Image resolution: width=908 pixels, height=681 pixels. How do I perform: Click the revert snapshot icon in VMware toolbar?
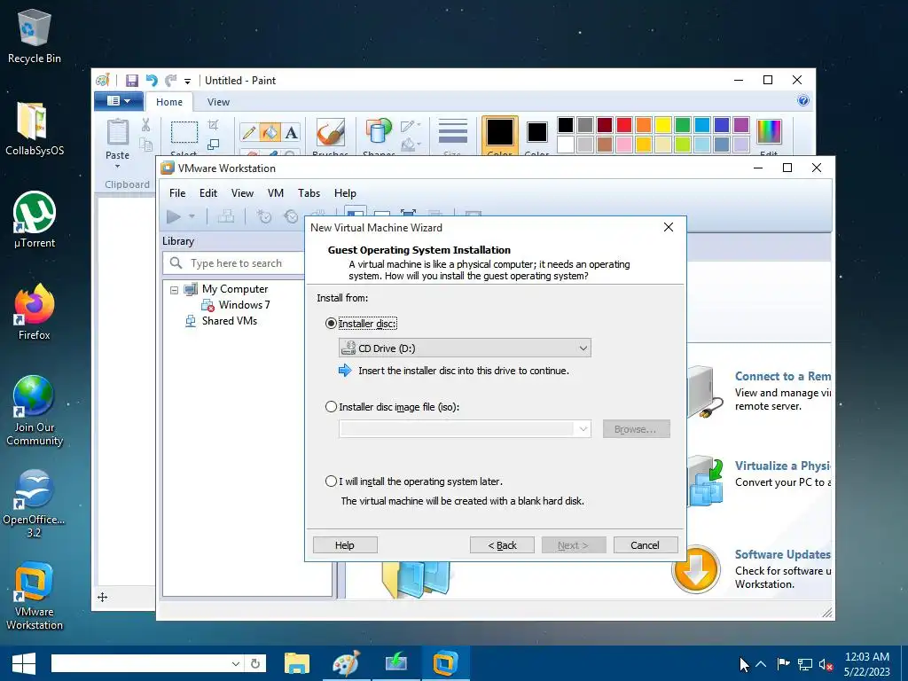291,216
